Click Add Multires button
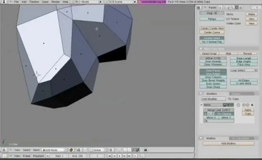Screen dimensions: 262x160 [228, 144]
